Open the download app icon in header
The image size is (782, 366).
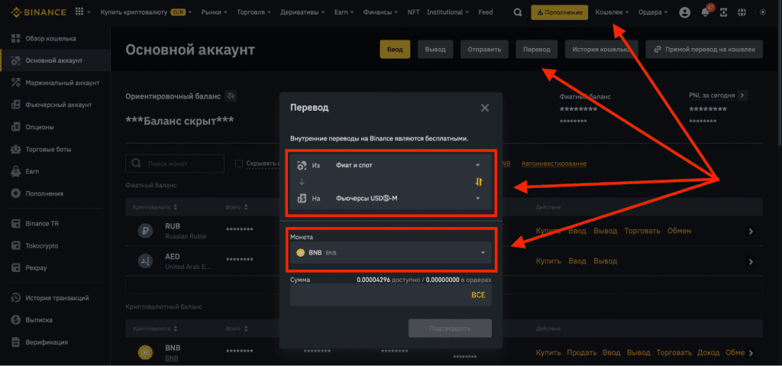pos(725,12)
